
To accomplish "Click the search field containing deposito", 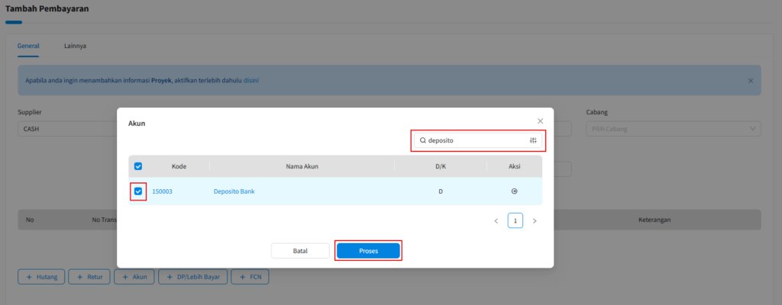I will click(x=473, y=140).
